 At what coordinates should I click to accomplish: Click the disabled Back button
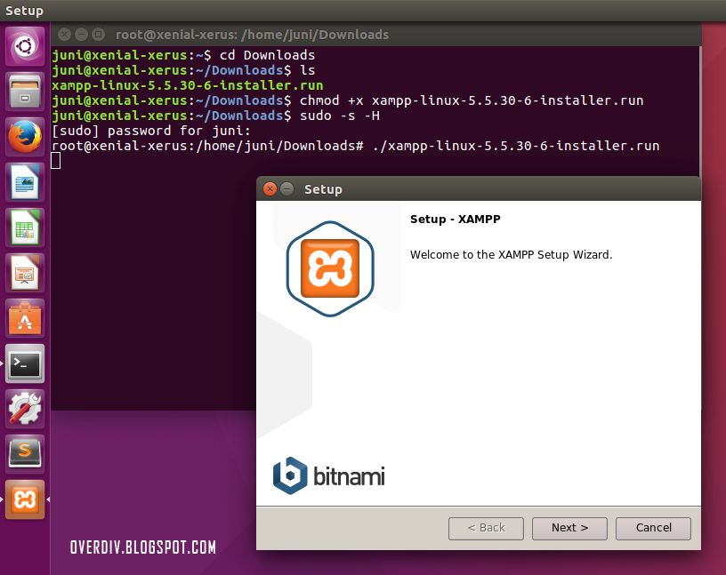click(x=486, y=528)
